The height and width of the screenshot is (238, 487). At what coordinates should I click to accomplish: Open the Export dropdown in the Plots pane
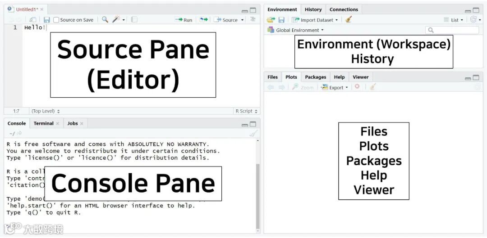pos(334,87)
